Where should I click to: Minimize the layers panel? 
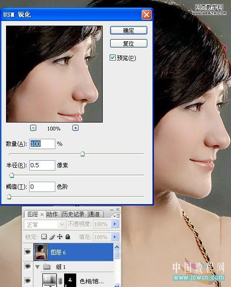click(112, 210)
